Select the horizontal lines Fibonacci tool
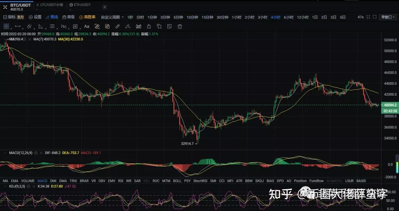Viewport: 399px width, 211px height. [x=52, y=27]
